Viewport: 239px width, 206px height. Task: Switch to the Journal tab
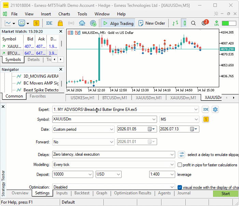coord(184,193)
